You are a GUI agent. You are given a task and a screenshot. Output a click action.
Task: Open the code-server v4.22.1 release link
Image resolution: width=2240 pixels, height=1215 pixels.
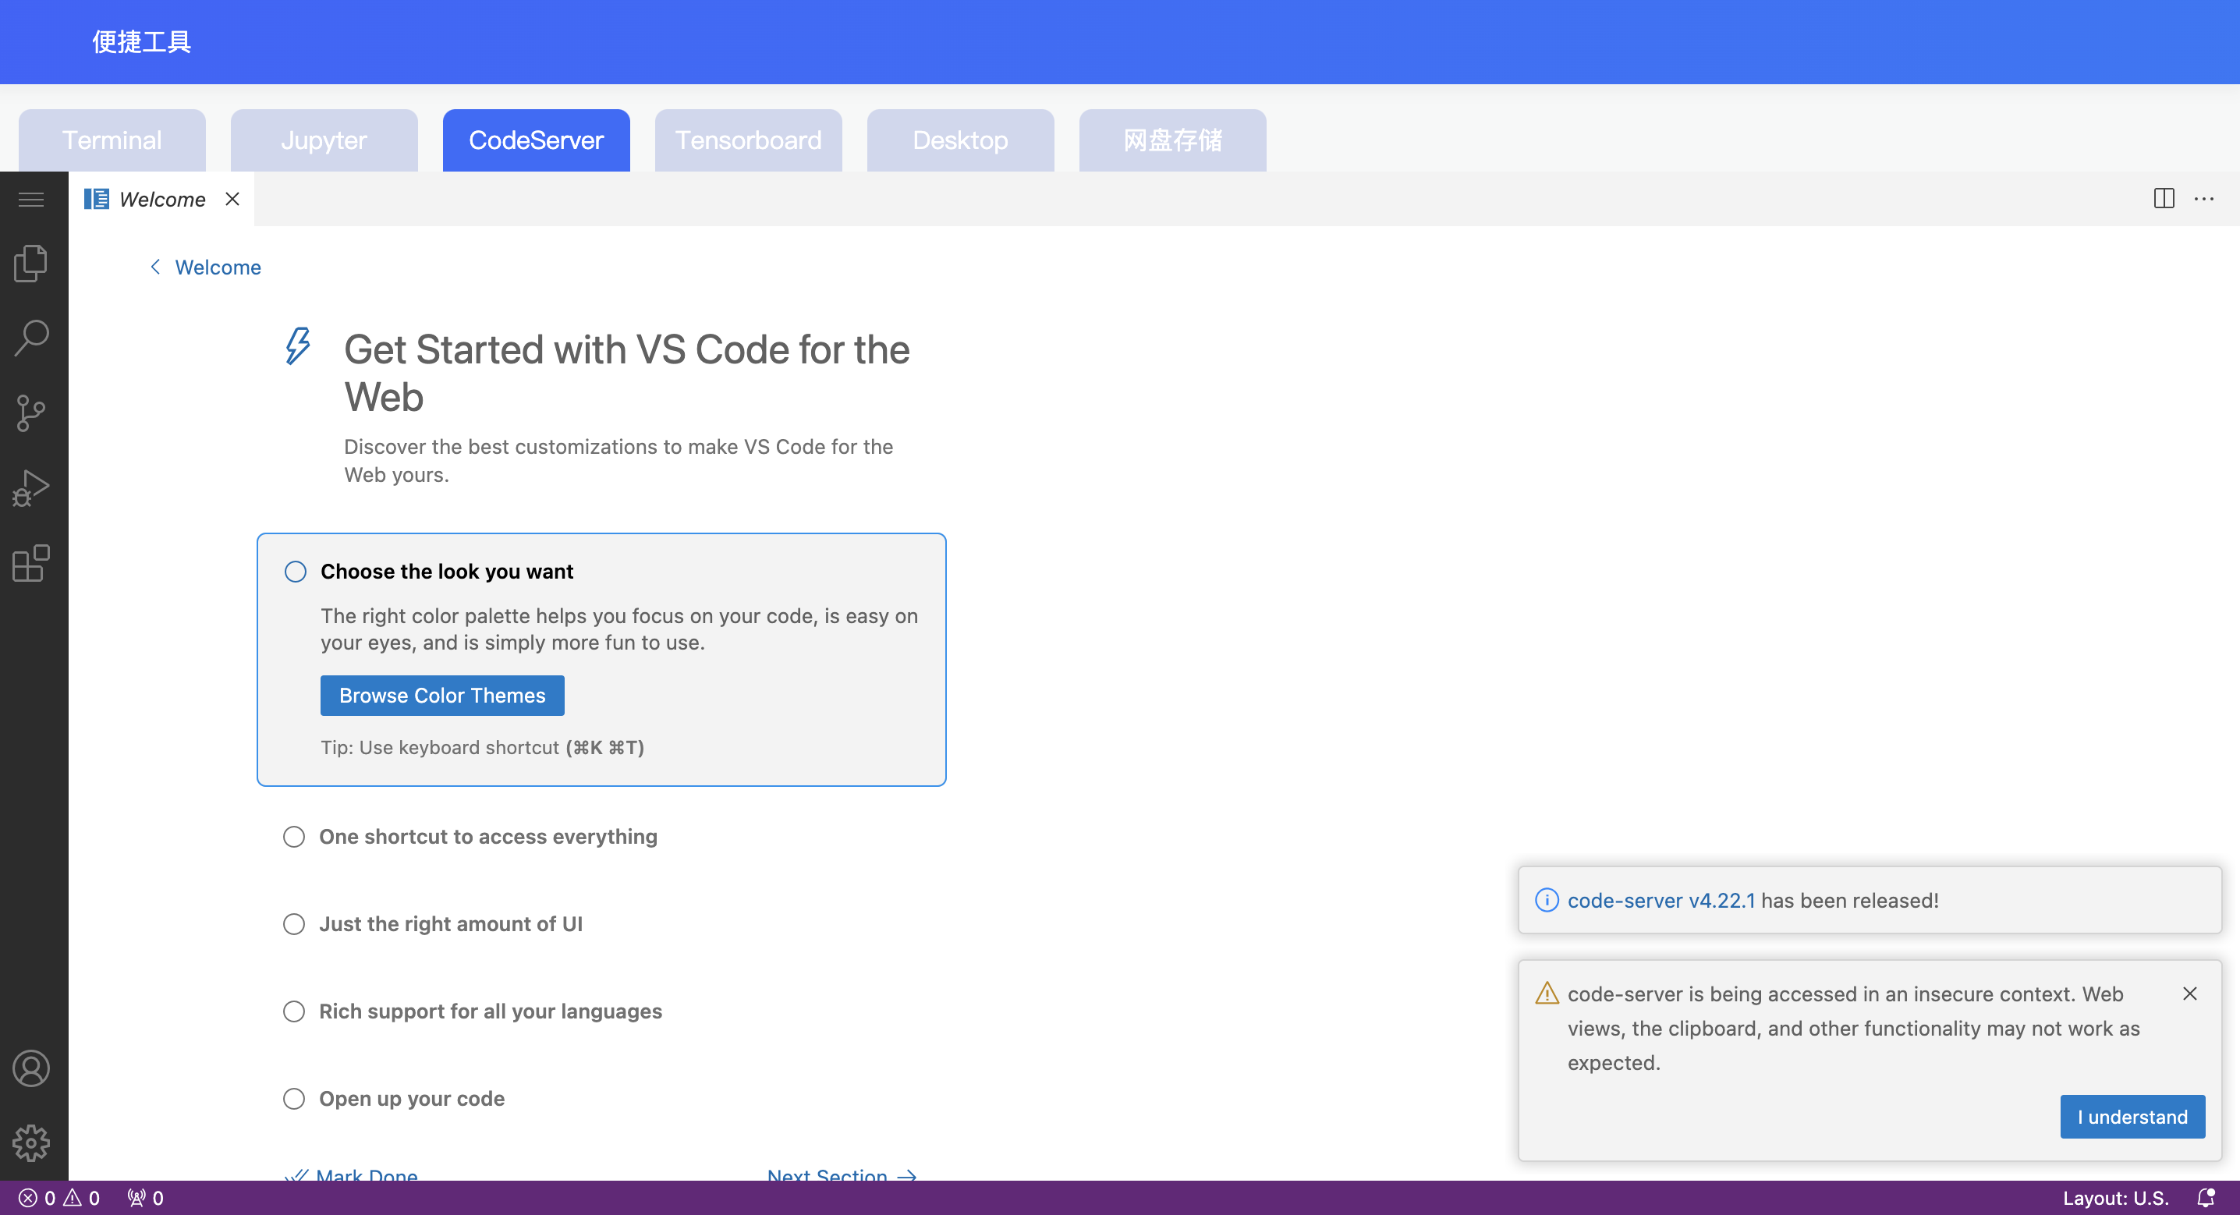1661,900
